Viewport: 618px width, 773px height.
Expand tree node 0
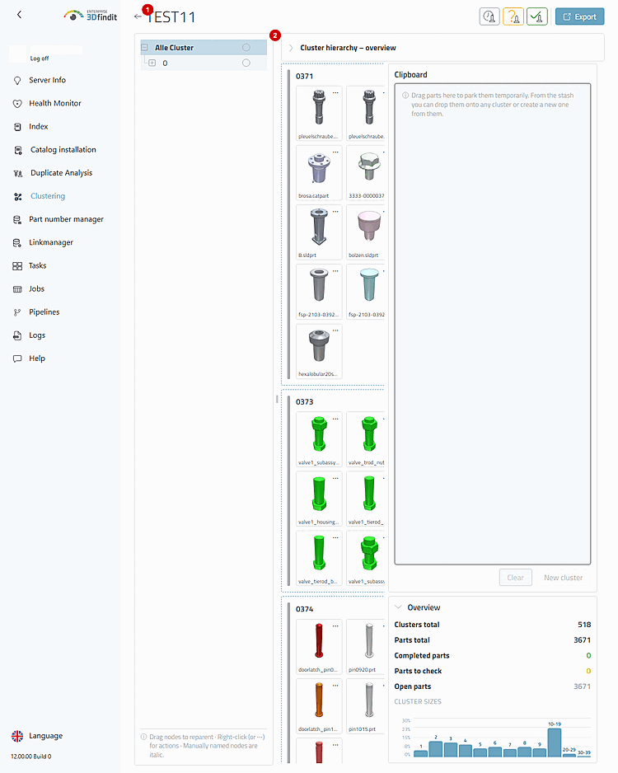point(152,63)
